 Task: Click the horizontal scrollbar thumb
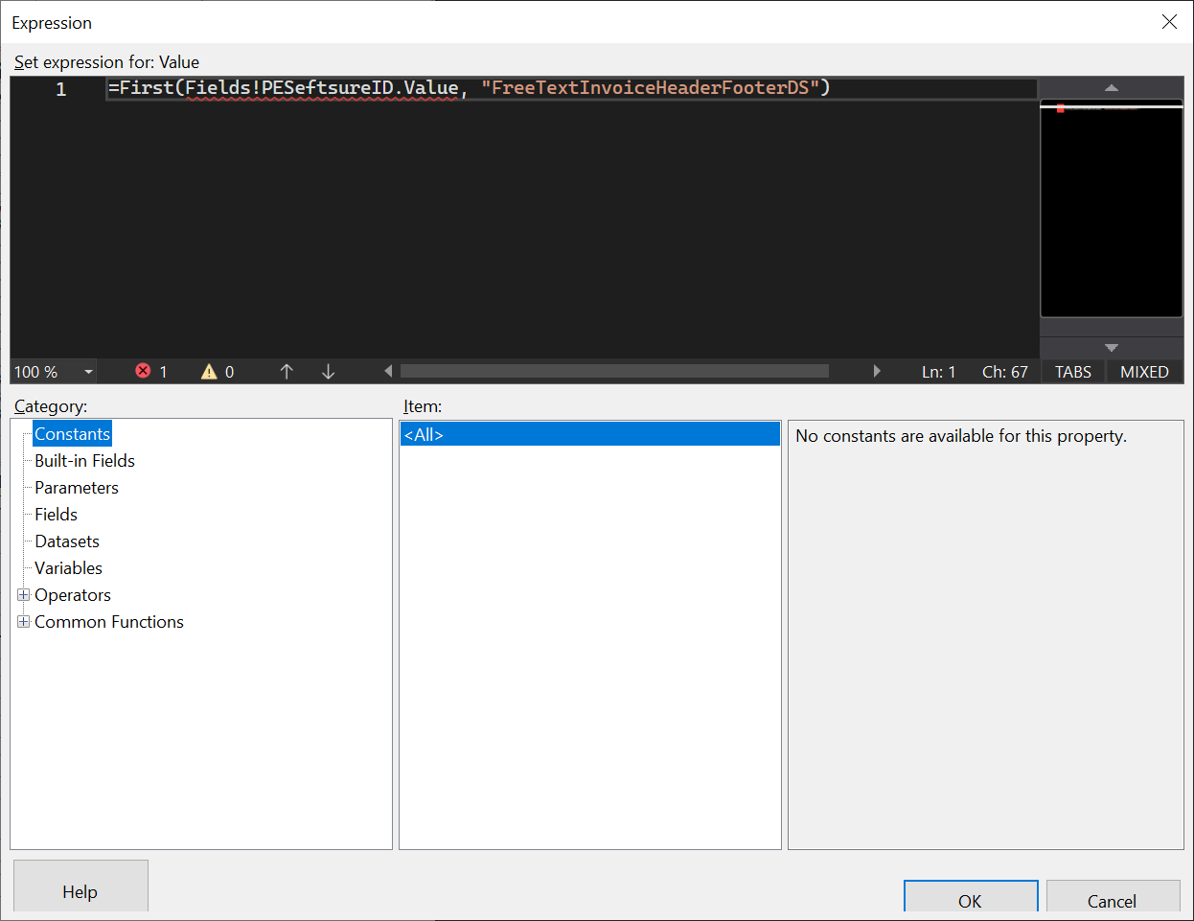(x=614, y=371)
